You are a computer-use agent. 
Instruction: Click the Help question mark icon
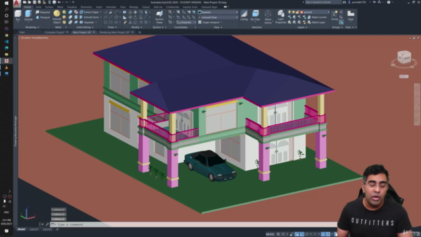[x=389, y=2]
